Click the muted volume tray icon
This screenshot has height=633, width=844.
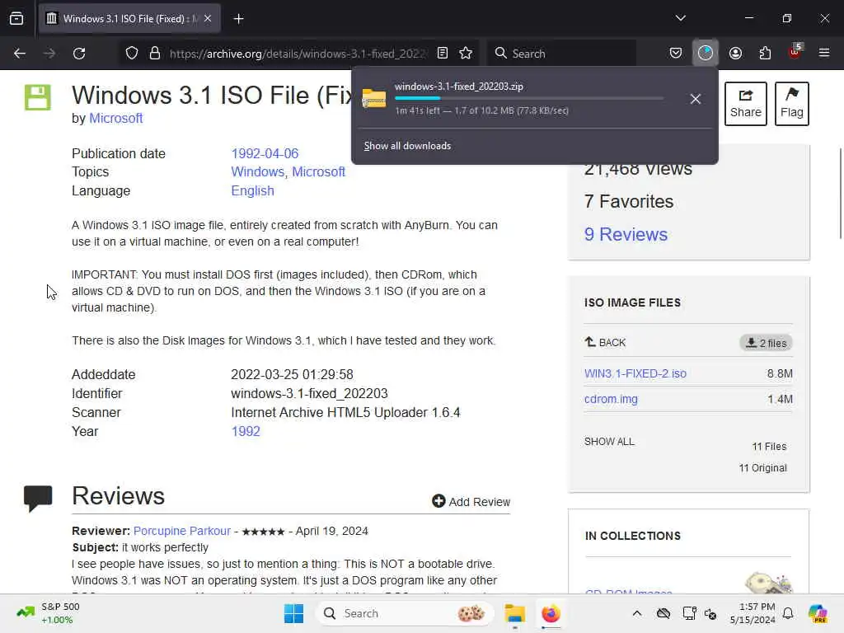point(710,613)
